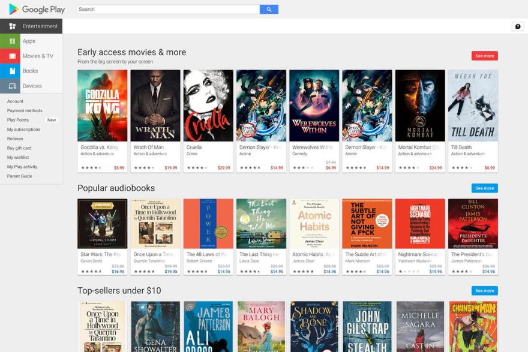The height and width of the screenshot is (352, 528).
Task: Open Godzilla vs. Kong movie poster
Action: coord(103,106)
